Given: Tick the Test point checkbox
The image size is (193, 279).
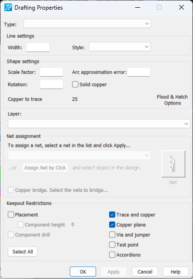Looking at the screenshot, I should [112, 245].
